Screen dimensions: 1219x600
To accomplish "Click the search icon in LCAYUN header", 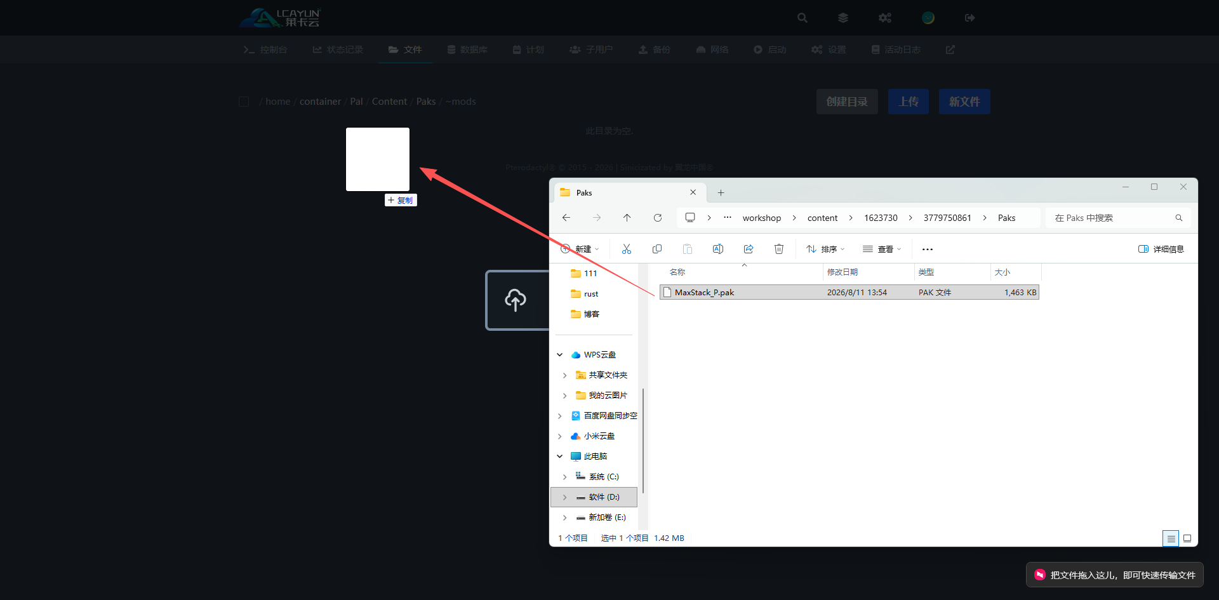I will (x=803, y=18).
